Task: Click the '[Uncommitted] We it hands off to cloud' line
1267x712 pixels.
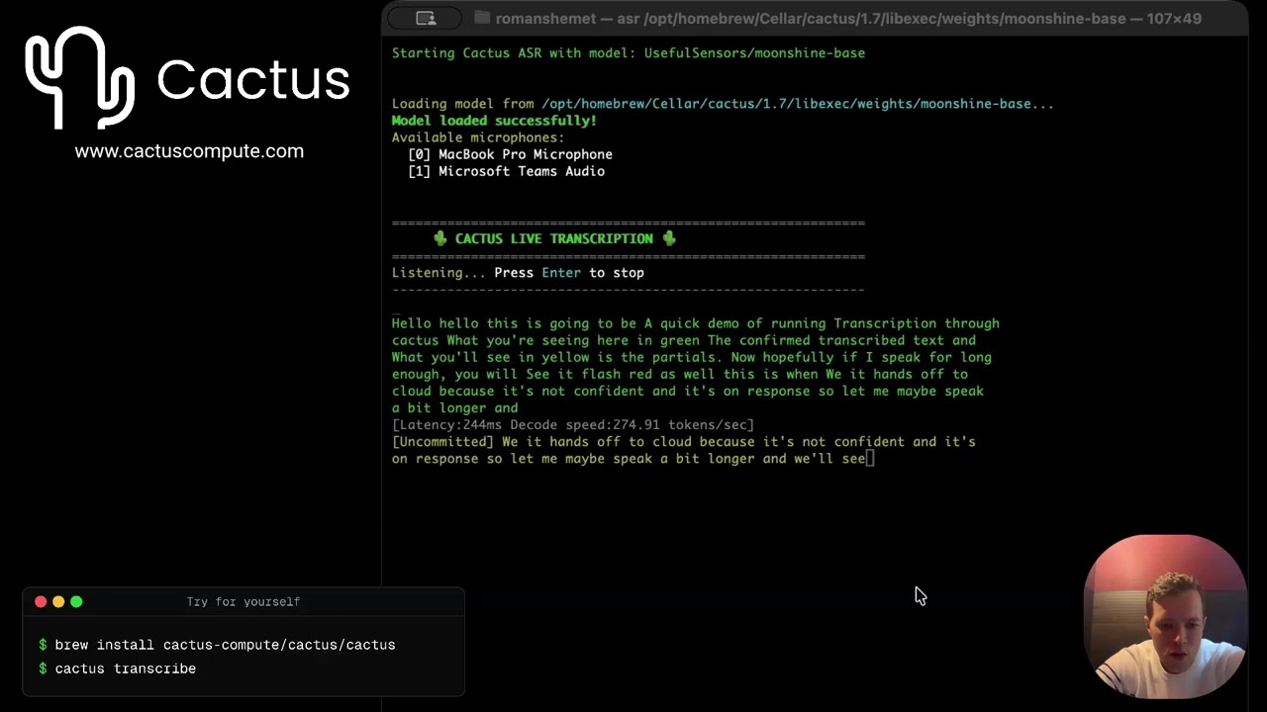Action: [x=684, y=441]
